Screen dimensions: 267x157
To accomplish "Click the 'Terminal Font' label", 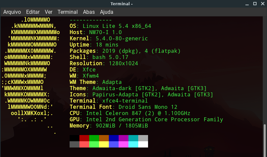I will (91, 107).
